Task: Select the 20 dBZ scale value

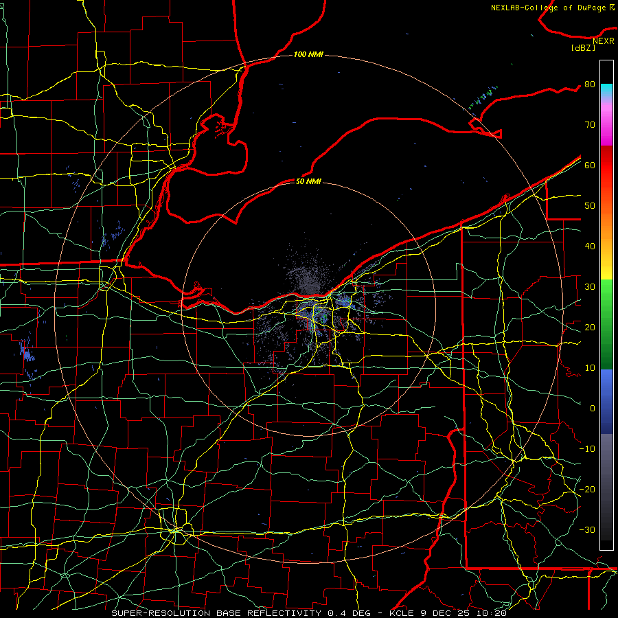Action: click(590, 328)
